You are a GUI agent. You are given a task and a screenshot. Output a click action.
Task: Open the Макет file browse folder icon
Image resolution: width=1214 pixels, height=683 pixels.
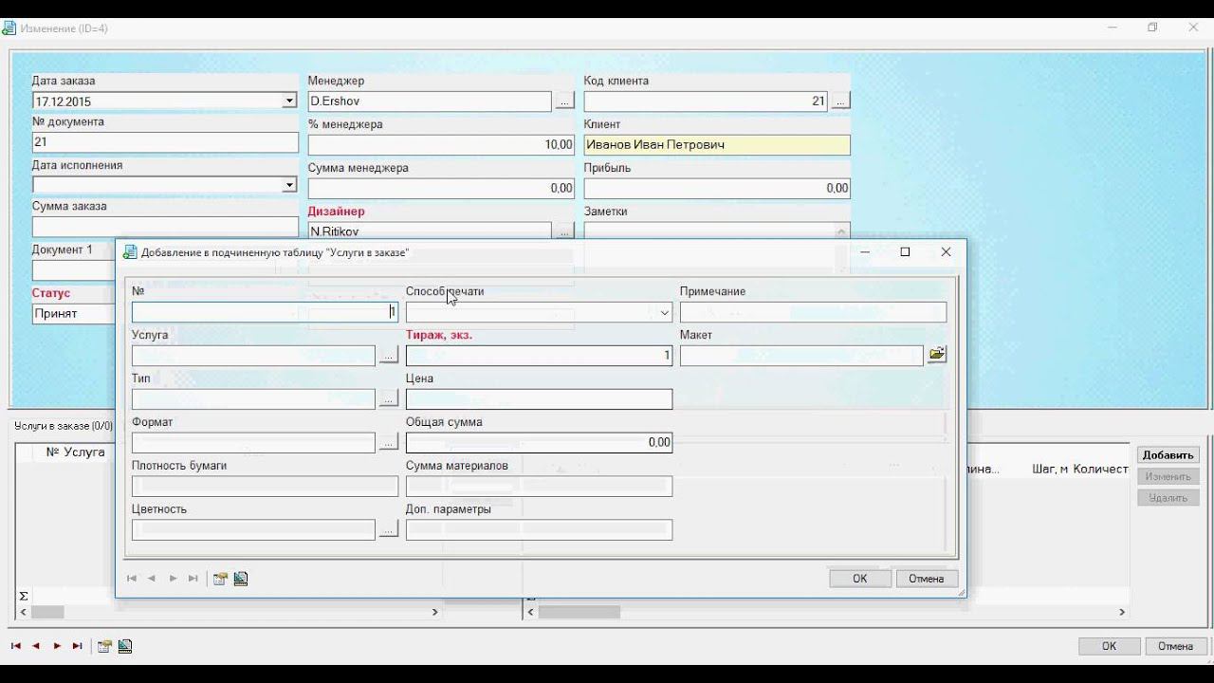coord(936,355)
